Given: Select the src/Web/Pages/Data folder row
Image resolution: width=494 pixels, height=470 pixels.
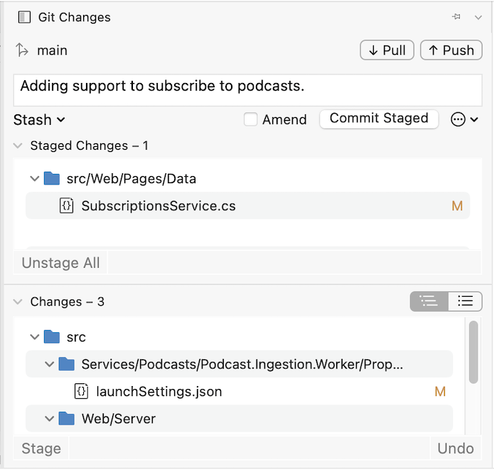Looking at the screenshot, I should point(247,179).
